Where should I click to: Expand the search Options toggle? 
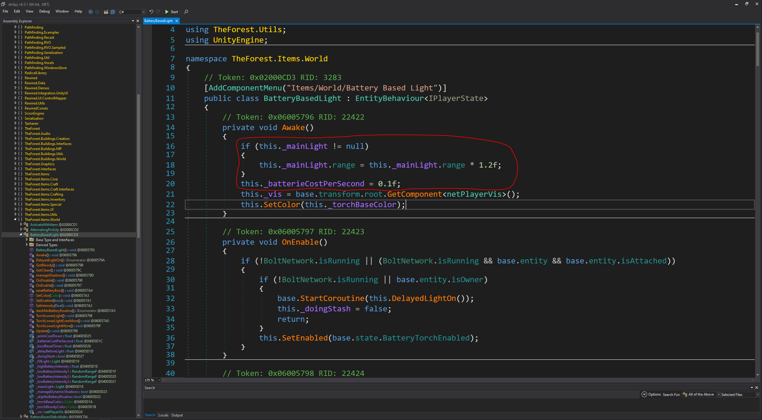(644, 394)
